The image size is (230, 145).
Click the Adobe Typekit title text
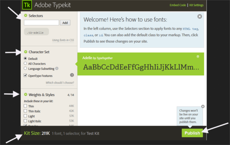pos(52,5)
